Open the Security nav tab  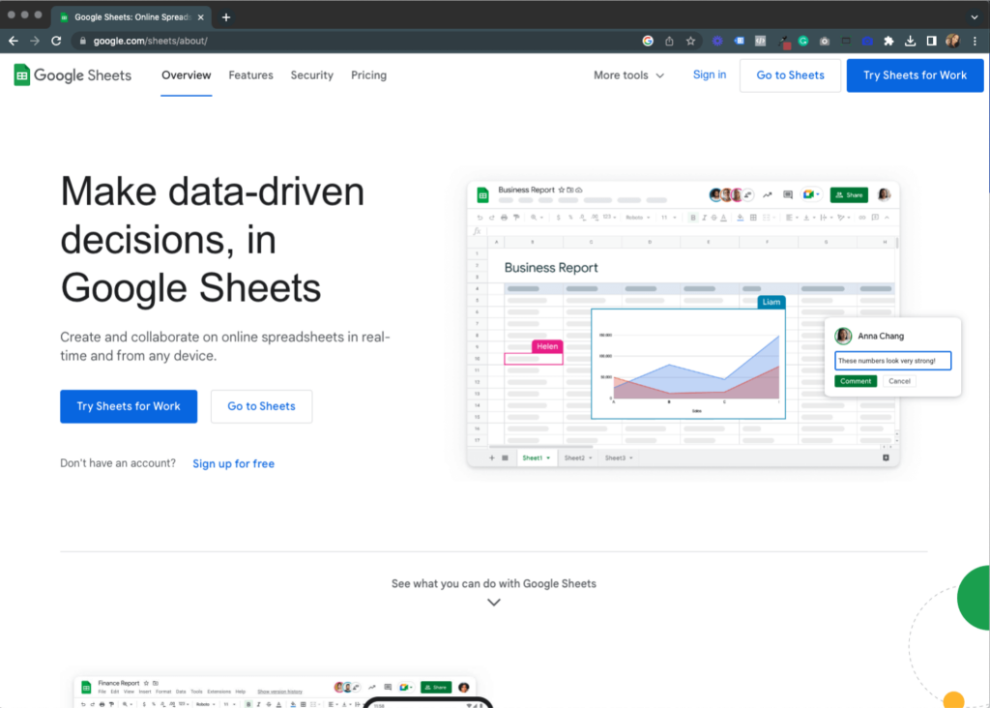coord(312,75)
